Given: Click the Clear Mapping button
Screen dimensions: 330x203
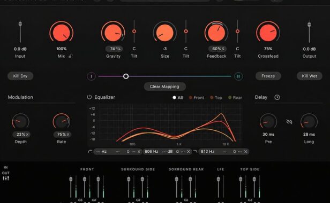Looking at the screenshot, I should (x=164, y=87).
